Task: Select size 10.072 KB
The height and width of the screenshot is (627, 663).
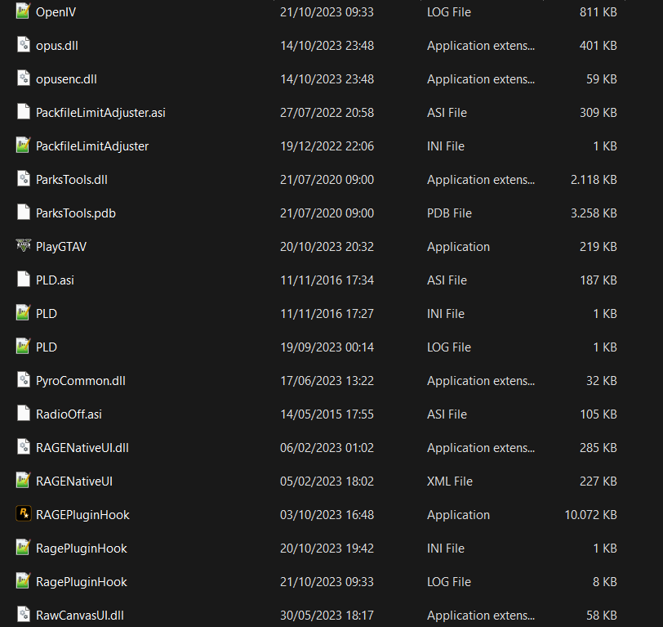Action: tap(590, 515)
